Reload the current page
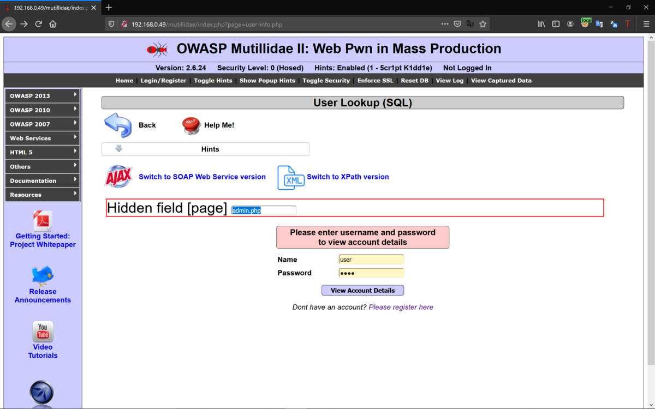This screenshot has height=409, width=655. pos(39,24)
